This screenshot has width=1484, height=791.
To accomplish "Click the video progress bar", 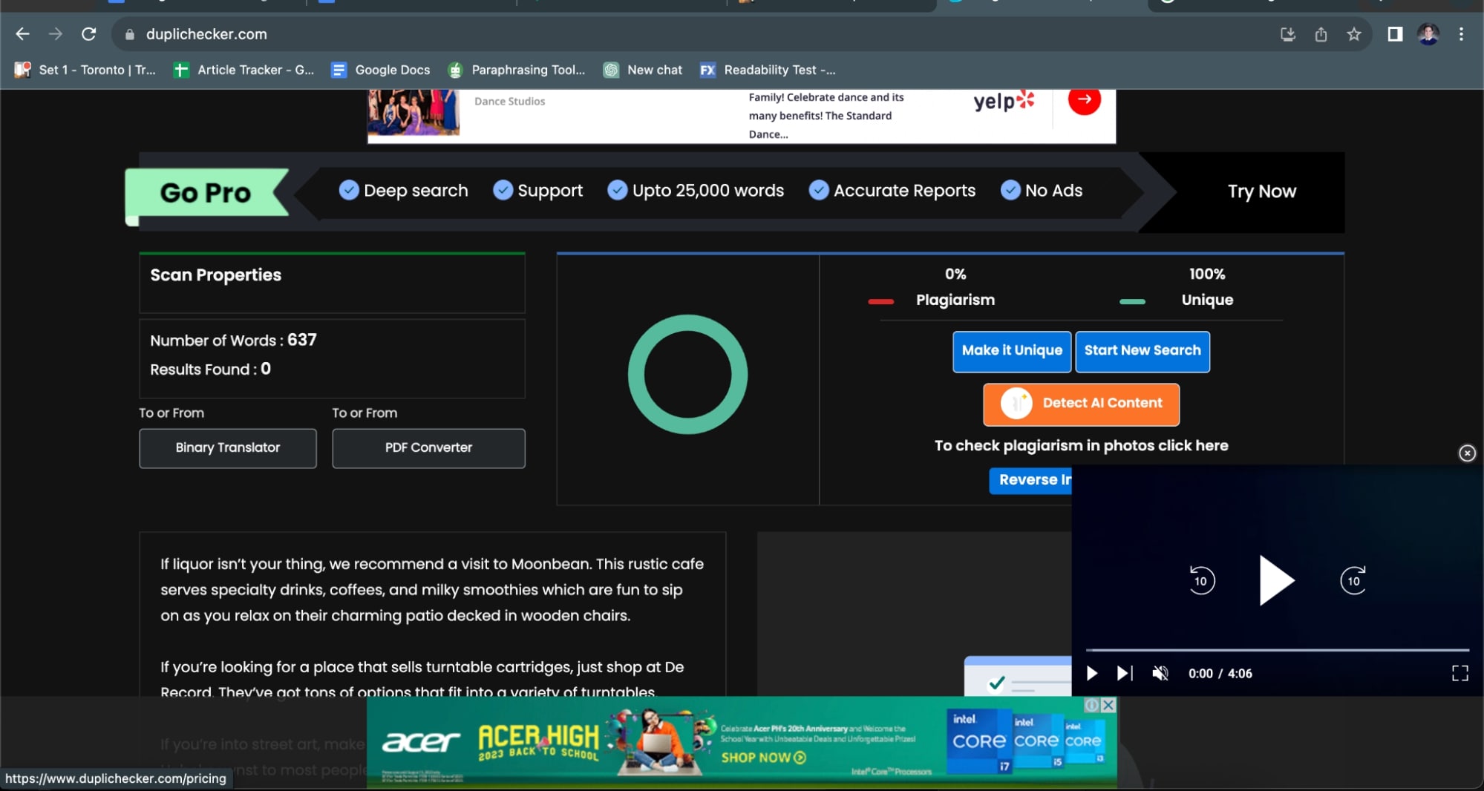I will [x=1277, y=650].
